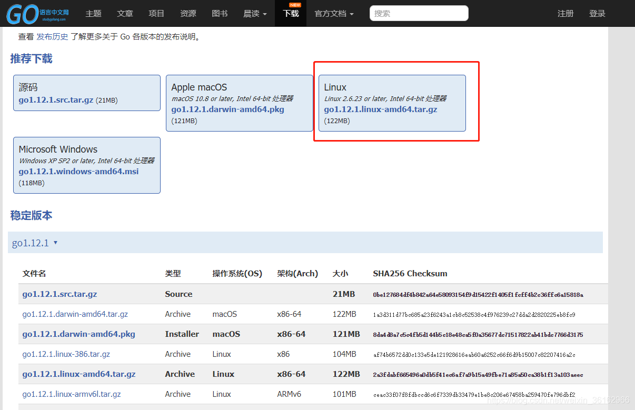Click the 架构(Arch) column header
Image resolution: width=635 pixels, height=410 pixels.
pos(297,274)
